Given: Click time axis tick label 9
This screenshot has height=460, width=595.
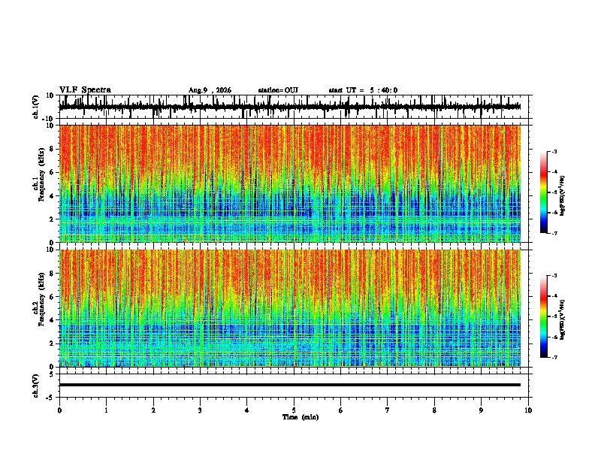Looking at the screenshot, I should [x=481, y=410].
